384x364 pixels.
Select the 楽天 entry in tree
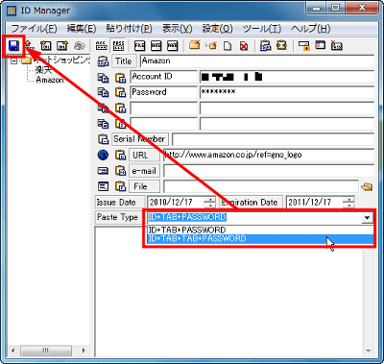(43, 70)
